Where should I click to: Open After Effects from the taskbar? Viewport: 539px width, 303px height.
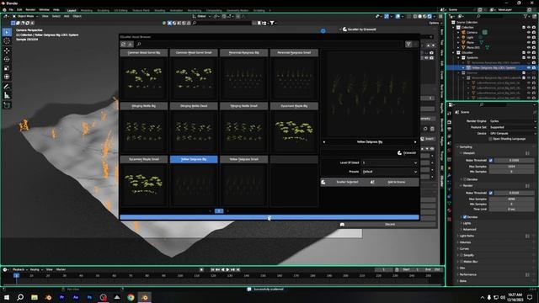tap(76, 297)
